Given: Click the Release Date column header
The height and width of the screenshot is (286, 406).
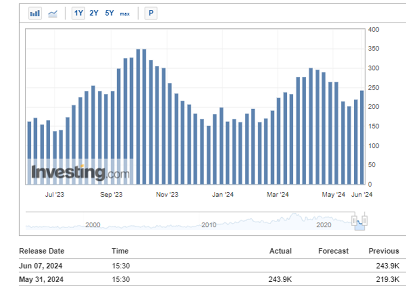Looking at the screenshot, I should [42, 251].
